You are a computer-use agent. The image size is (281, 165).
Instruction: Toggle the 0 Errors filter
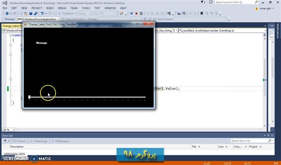(x=19, y=141)
